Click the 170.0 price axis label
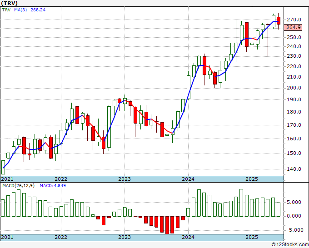The image size is (309, 248). point(294,125)
